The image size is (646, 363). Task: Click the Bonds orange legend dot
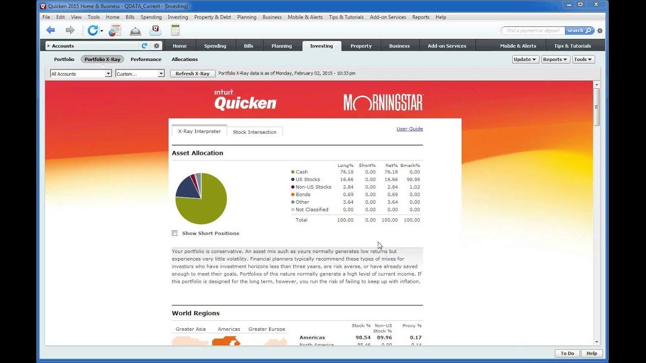[x=293, y=195]
